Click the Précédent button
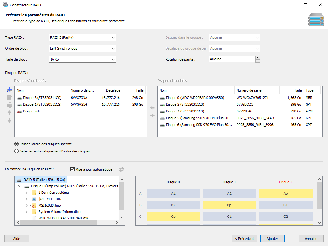 244,239
